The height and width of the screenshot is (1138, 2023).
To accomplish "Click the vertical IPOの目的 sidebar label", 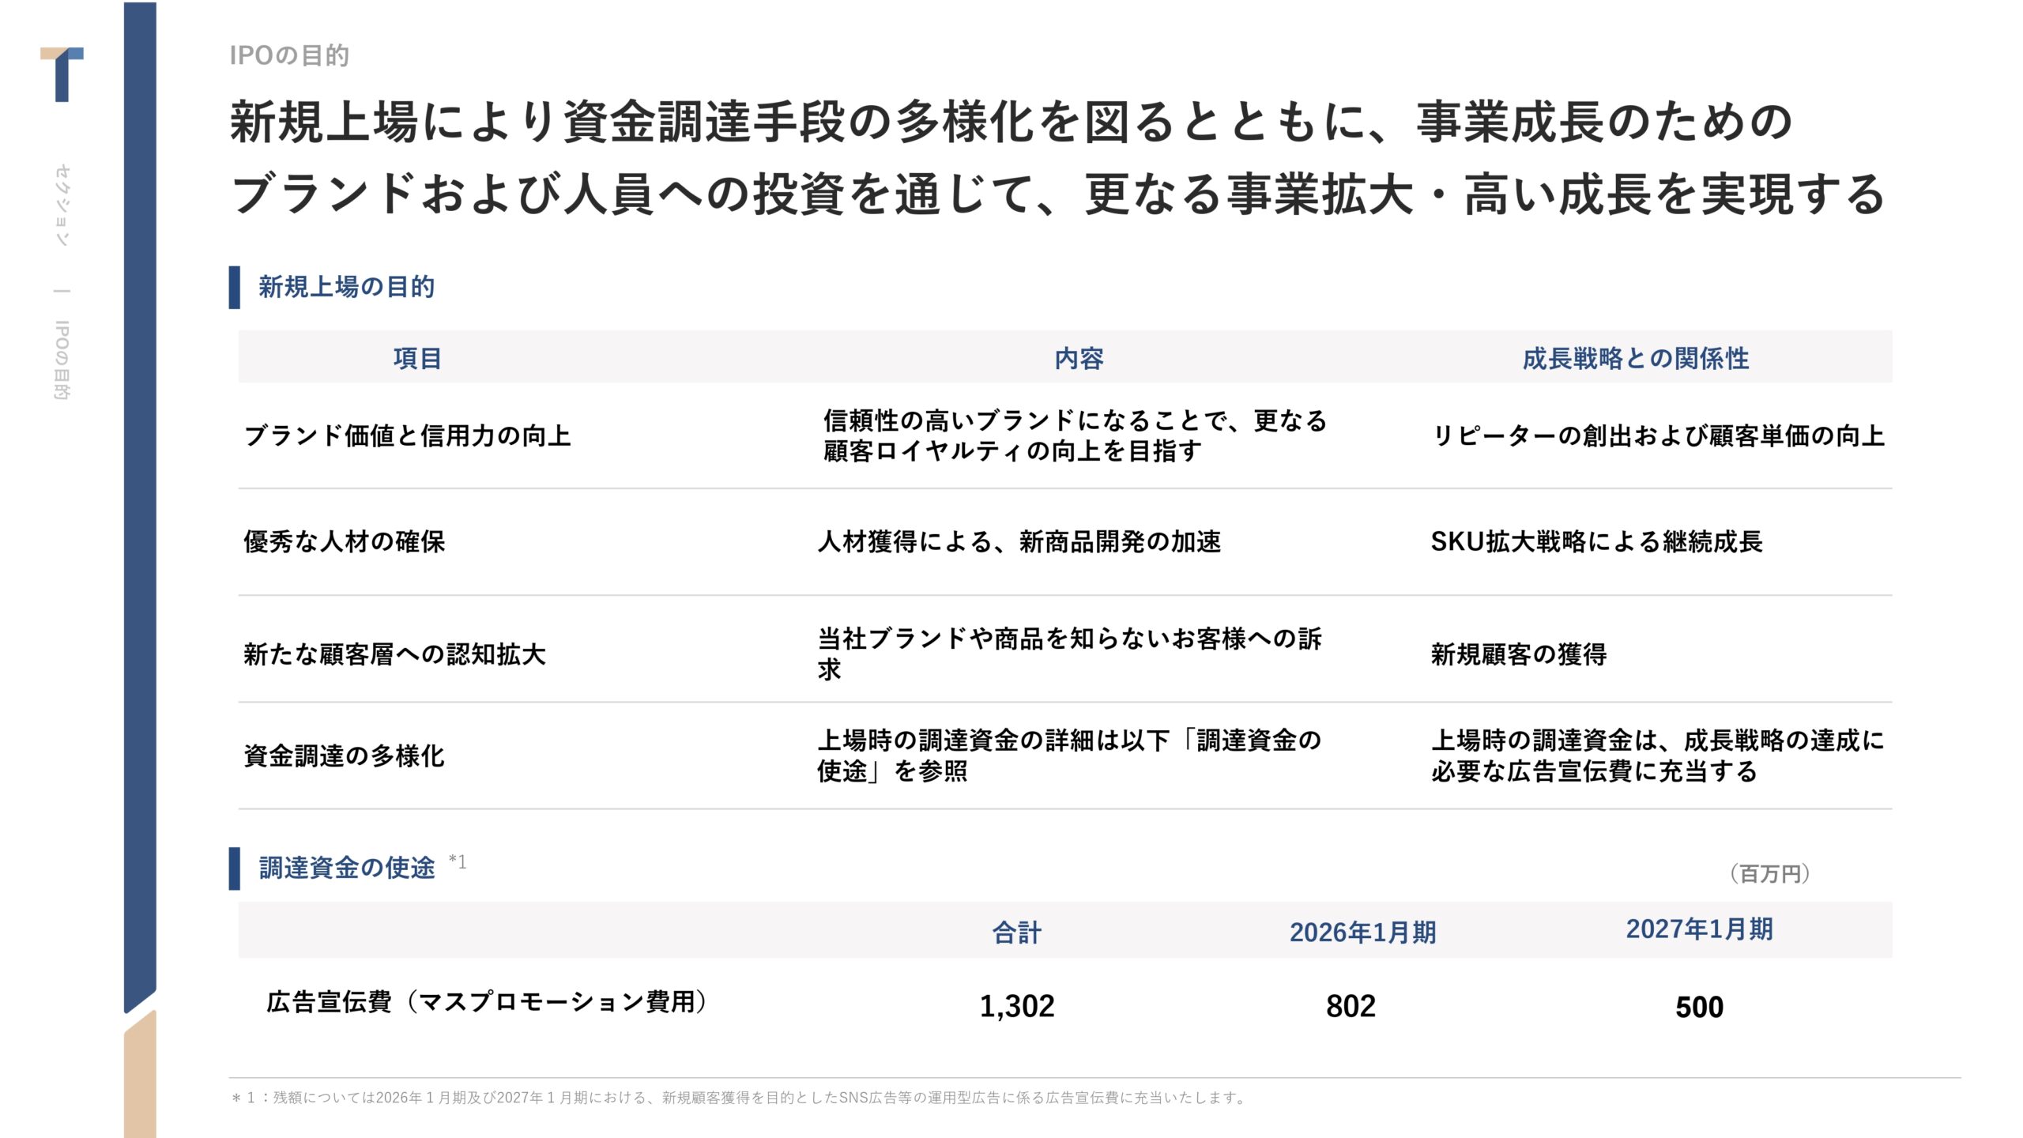I will coord(62,360).
